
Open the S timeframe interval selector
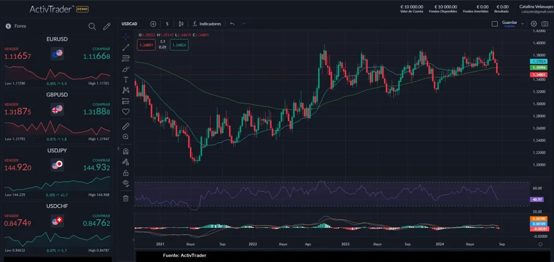pyautogui.click(x=167, y=24)
